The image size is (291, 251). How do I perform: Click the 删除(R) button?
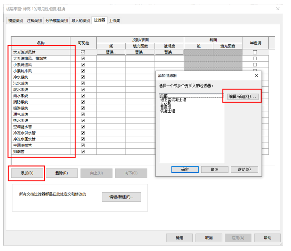coord(62,173)
